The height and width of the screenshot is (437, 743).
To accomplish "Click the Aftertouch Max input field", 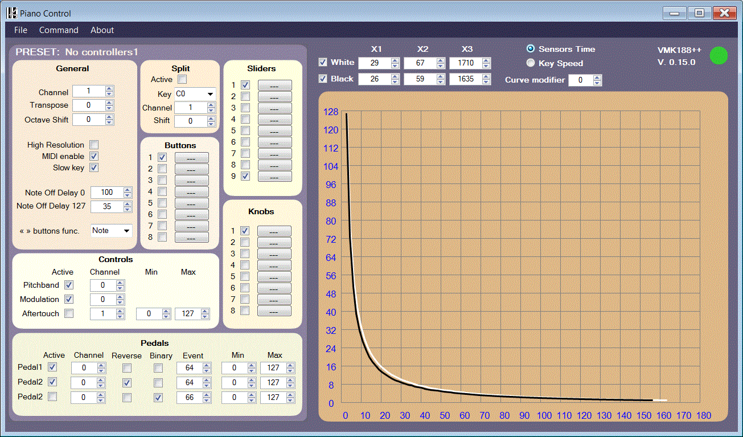I will (187, 313).
